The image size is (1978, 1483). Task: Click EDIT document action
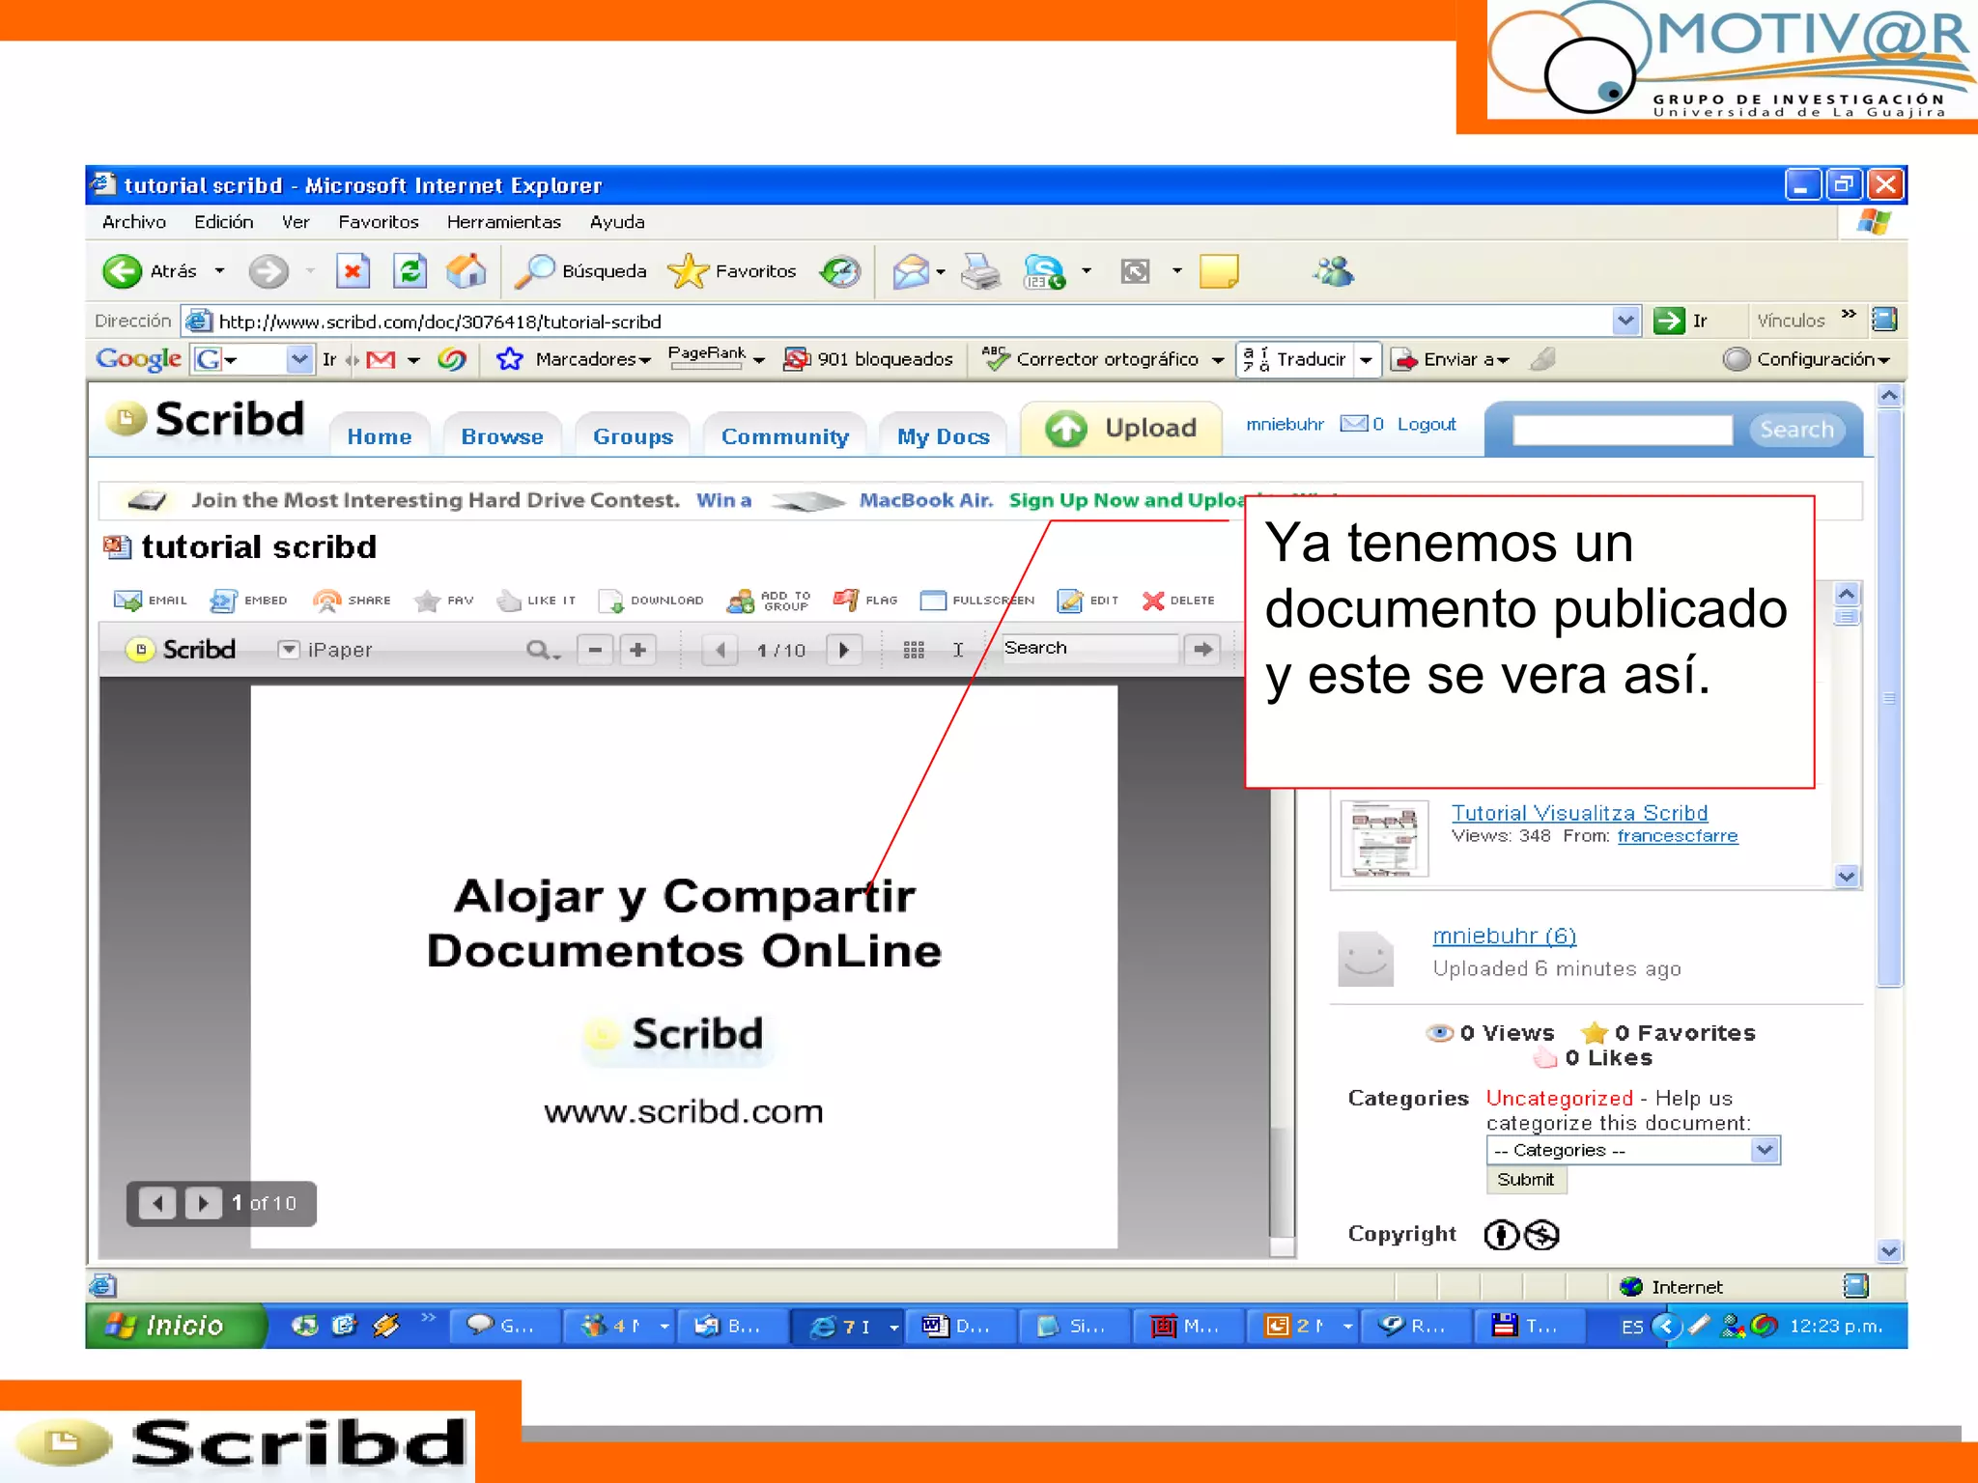pyautogui.click(x=1088, y=601)
